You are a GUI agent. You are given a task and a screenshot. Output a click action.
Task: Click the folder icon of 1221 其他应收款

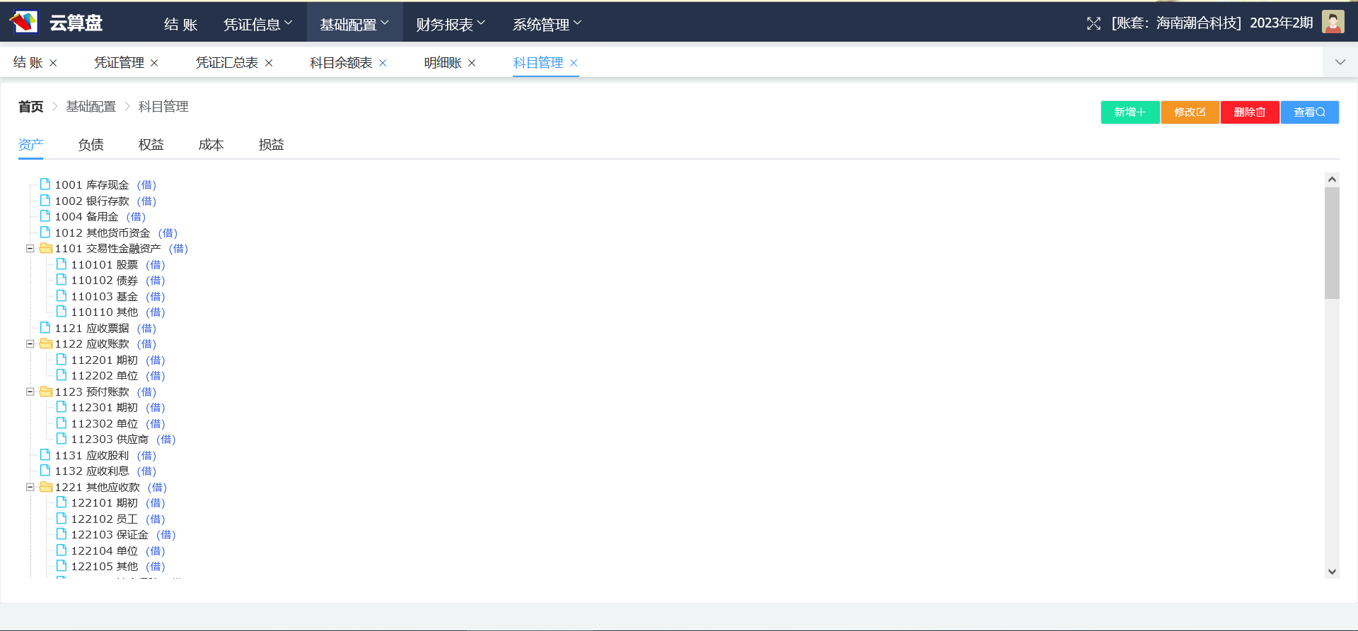tap(46, 486)
